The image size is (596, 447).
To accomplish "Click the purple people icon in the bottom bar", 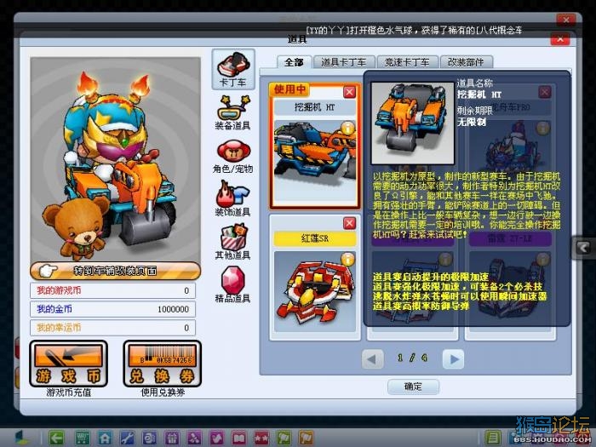I will [x=194, y=438].
